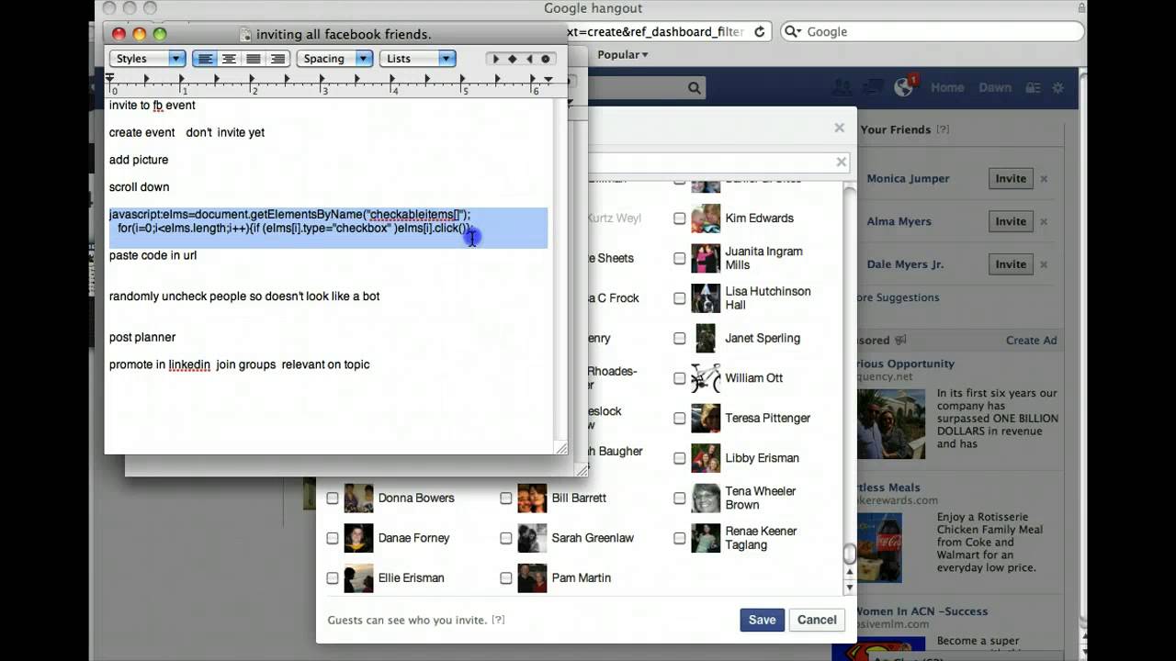Open the Spacing dropdown in TextEdit

pos(334,59)
